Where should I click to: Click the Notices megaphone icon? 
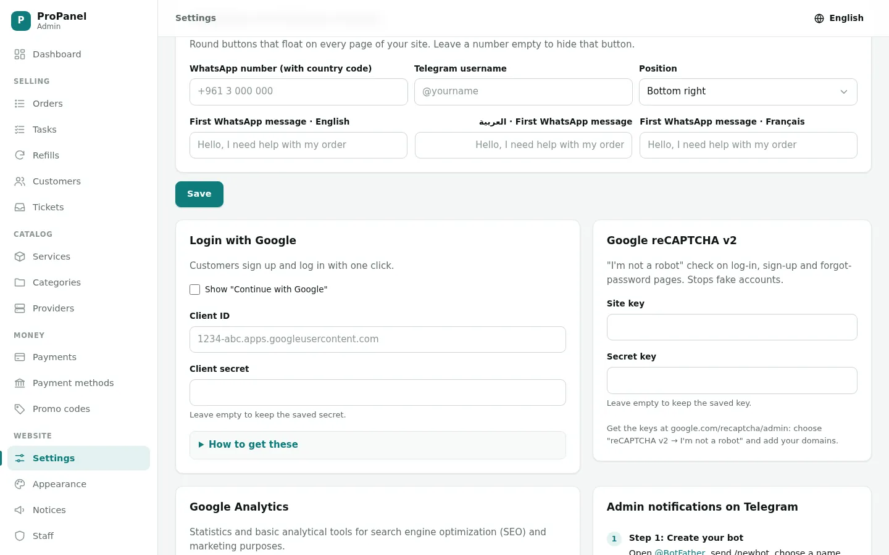pyautogui.click(x=20, y=510)
